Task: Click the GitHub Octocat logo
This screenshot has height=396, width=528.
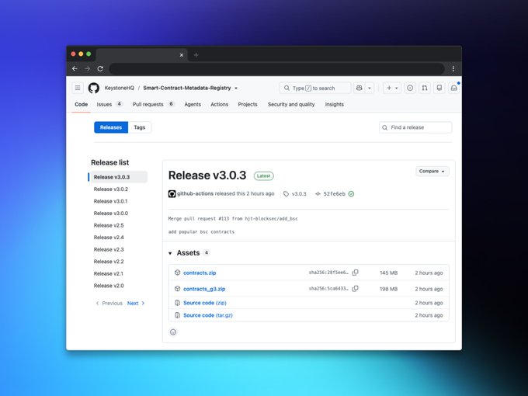Action: click(x=94, y=88)
